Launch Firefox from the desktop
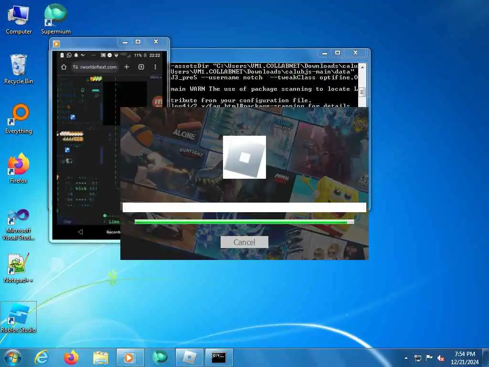489x367 pixels. point(19,169)
